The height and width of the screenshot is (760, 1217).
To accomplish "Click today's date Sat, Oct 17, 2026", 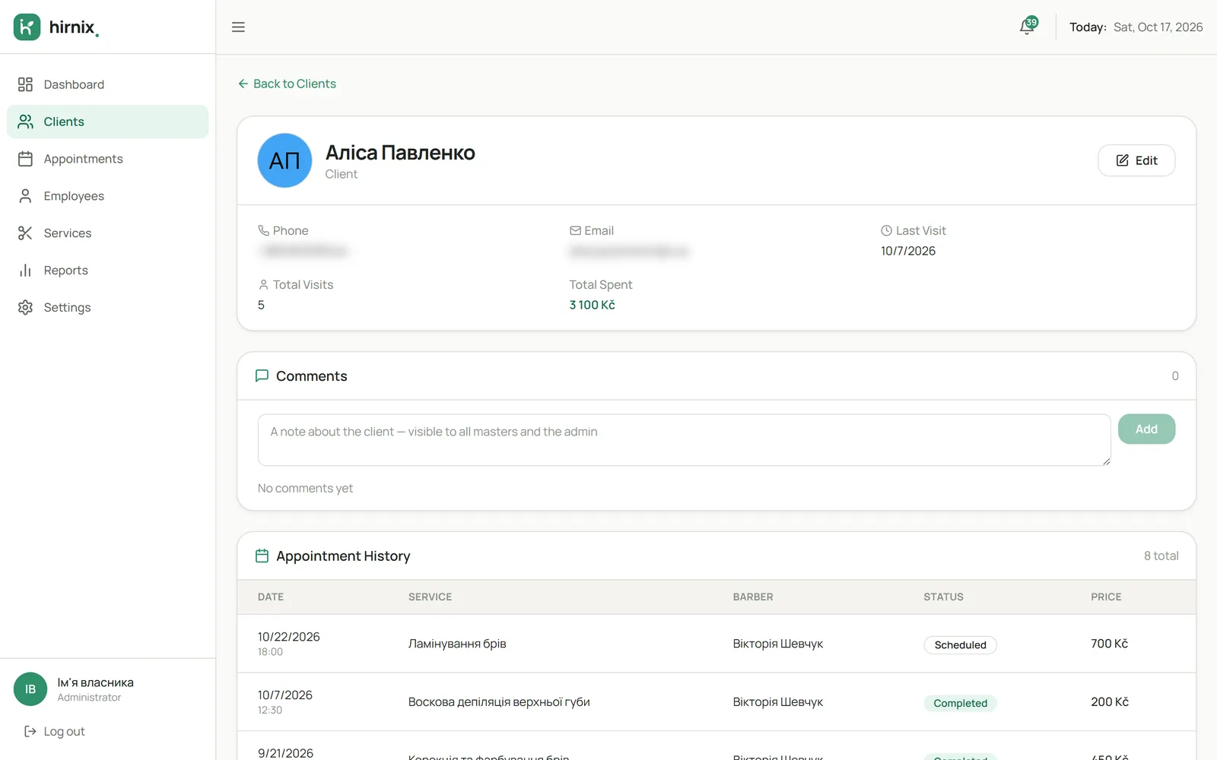I will tap(1158, 27).
